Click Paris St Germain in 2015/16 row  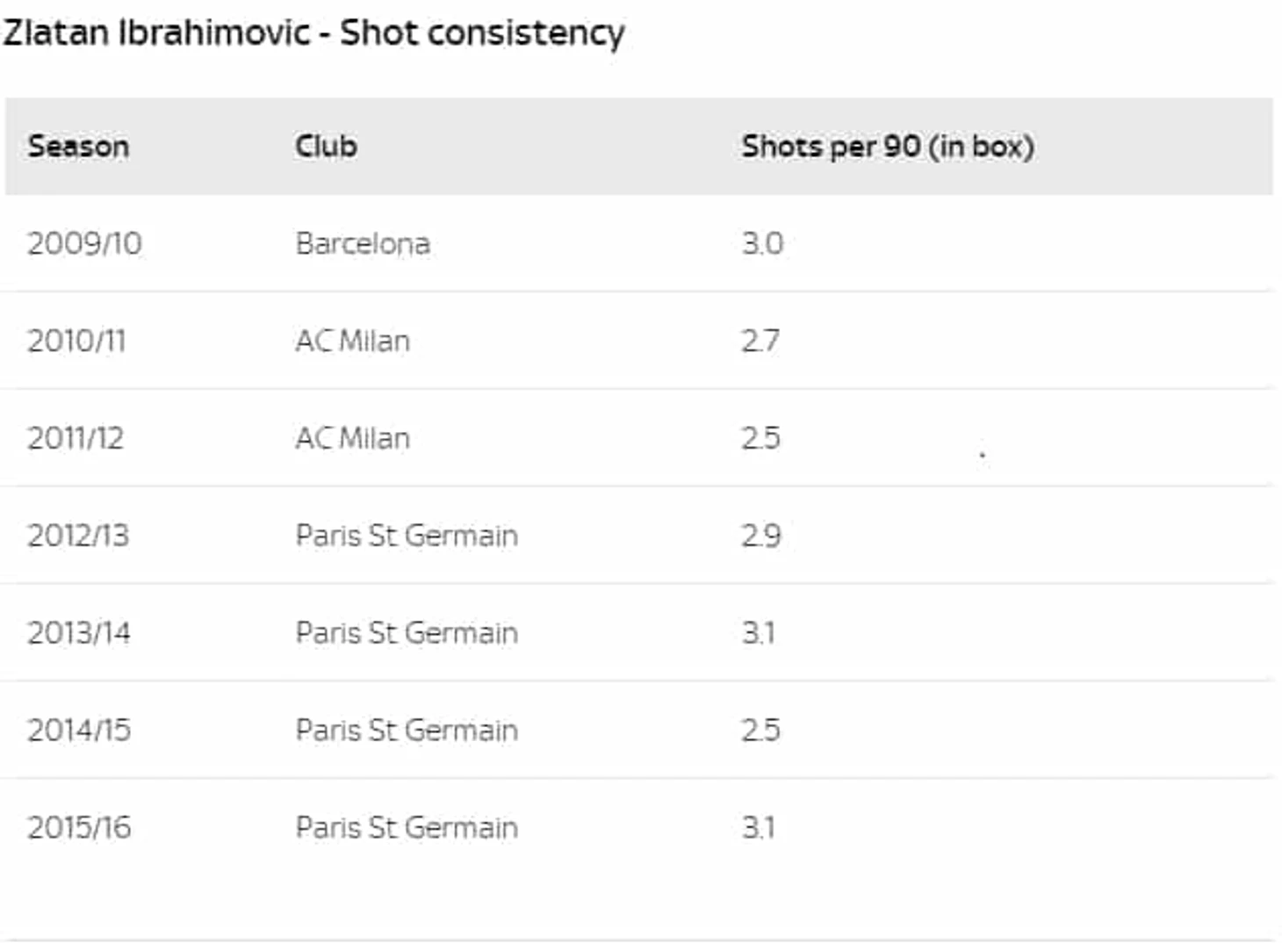pyautogui.click(x=407, y=828)
